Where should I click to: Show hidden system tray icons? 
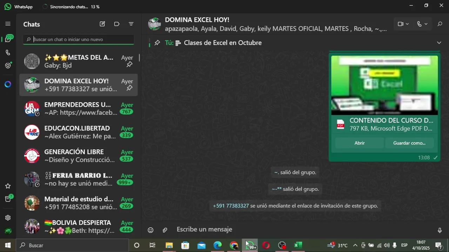pyautogui.click(x=355, y=245)
